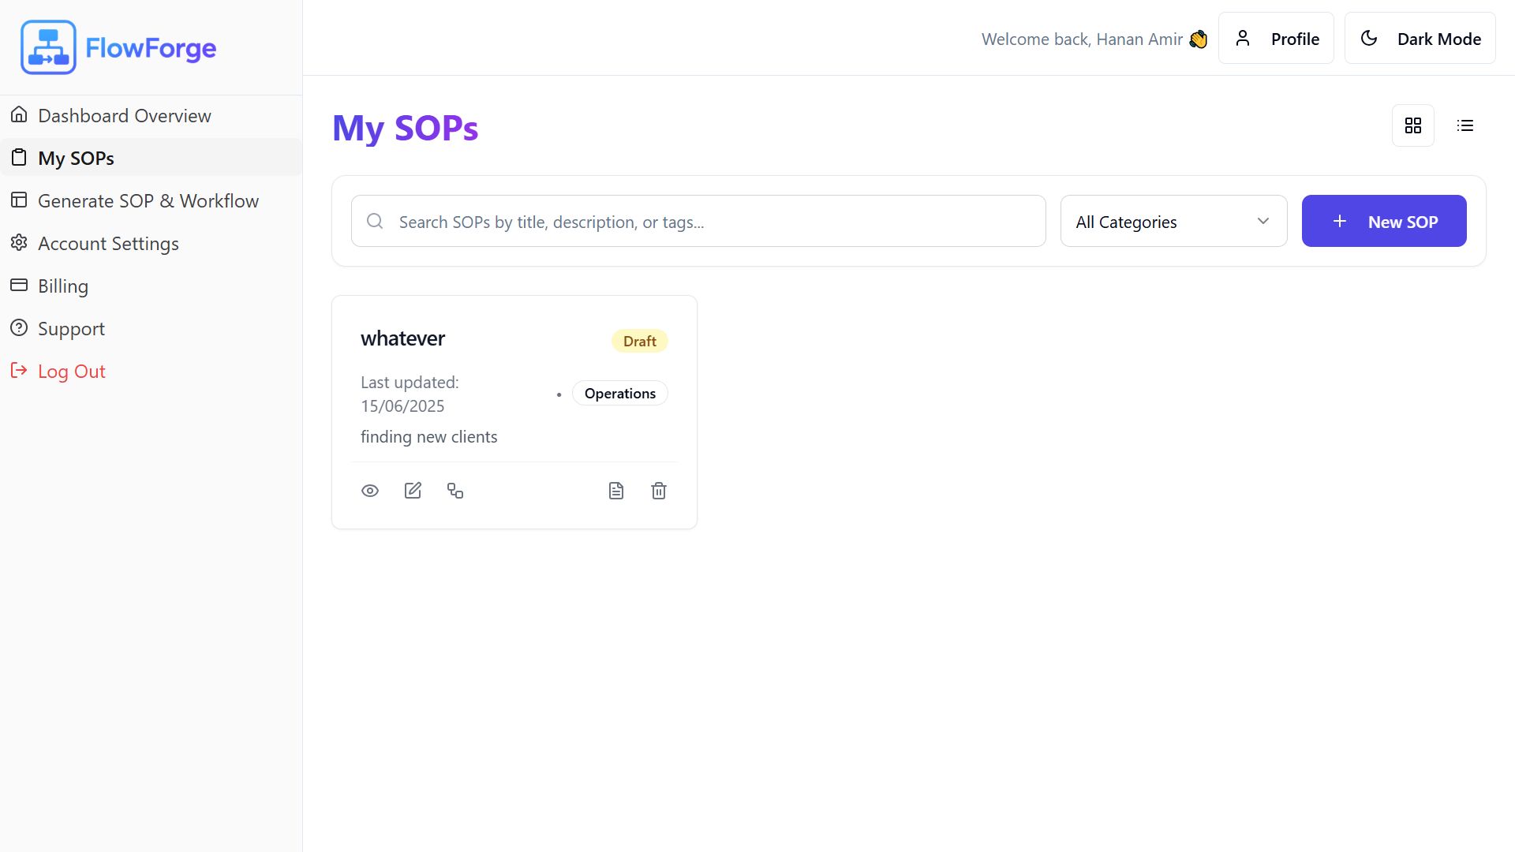Toggle Dark Mode
This screenshot has height=852, width=1515.
coord(1420,39)
